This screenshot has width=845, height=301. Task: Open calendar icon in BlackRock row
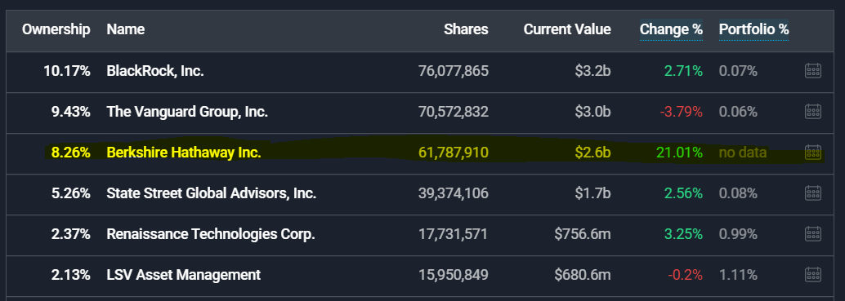tap(812, 71)
